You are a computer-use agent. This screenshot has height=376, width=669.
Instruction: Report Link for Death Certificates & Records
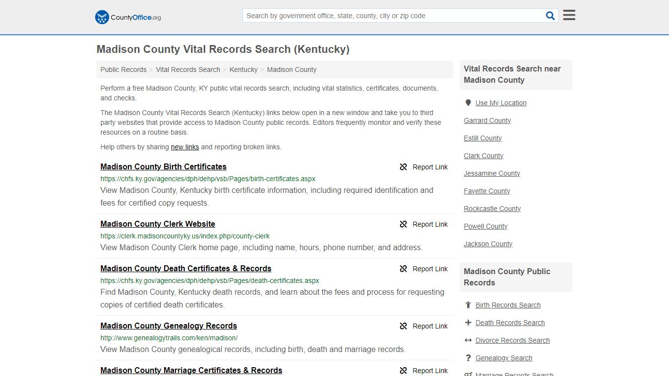tap(430, 269)
